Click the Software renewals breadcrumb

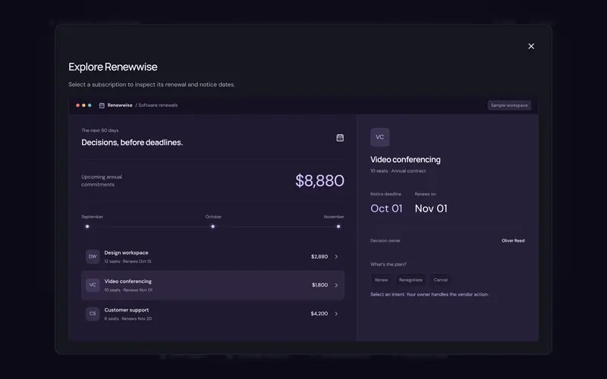click(158, 105)
